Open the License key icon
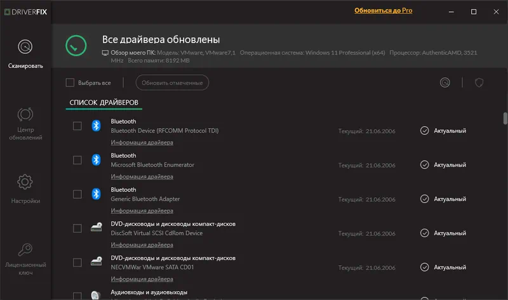508x300 pixels. click(25, 249)
